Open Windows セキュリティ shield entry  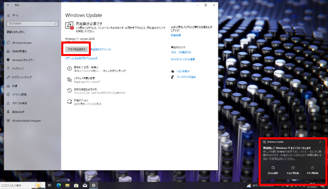point(20,60)
